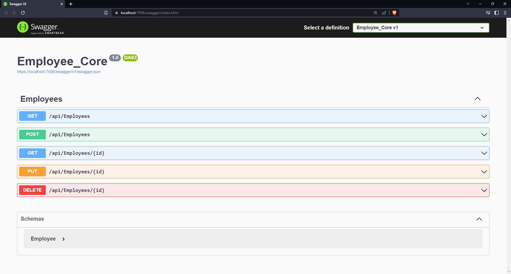Open a new browser tab

[71, 4]
